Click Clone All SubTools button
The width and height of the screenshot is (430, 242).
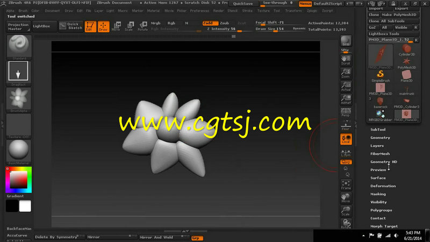pyautogui.click(x=393, y=21)
